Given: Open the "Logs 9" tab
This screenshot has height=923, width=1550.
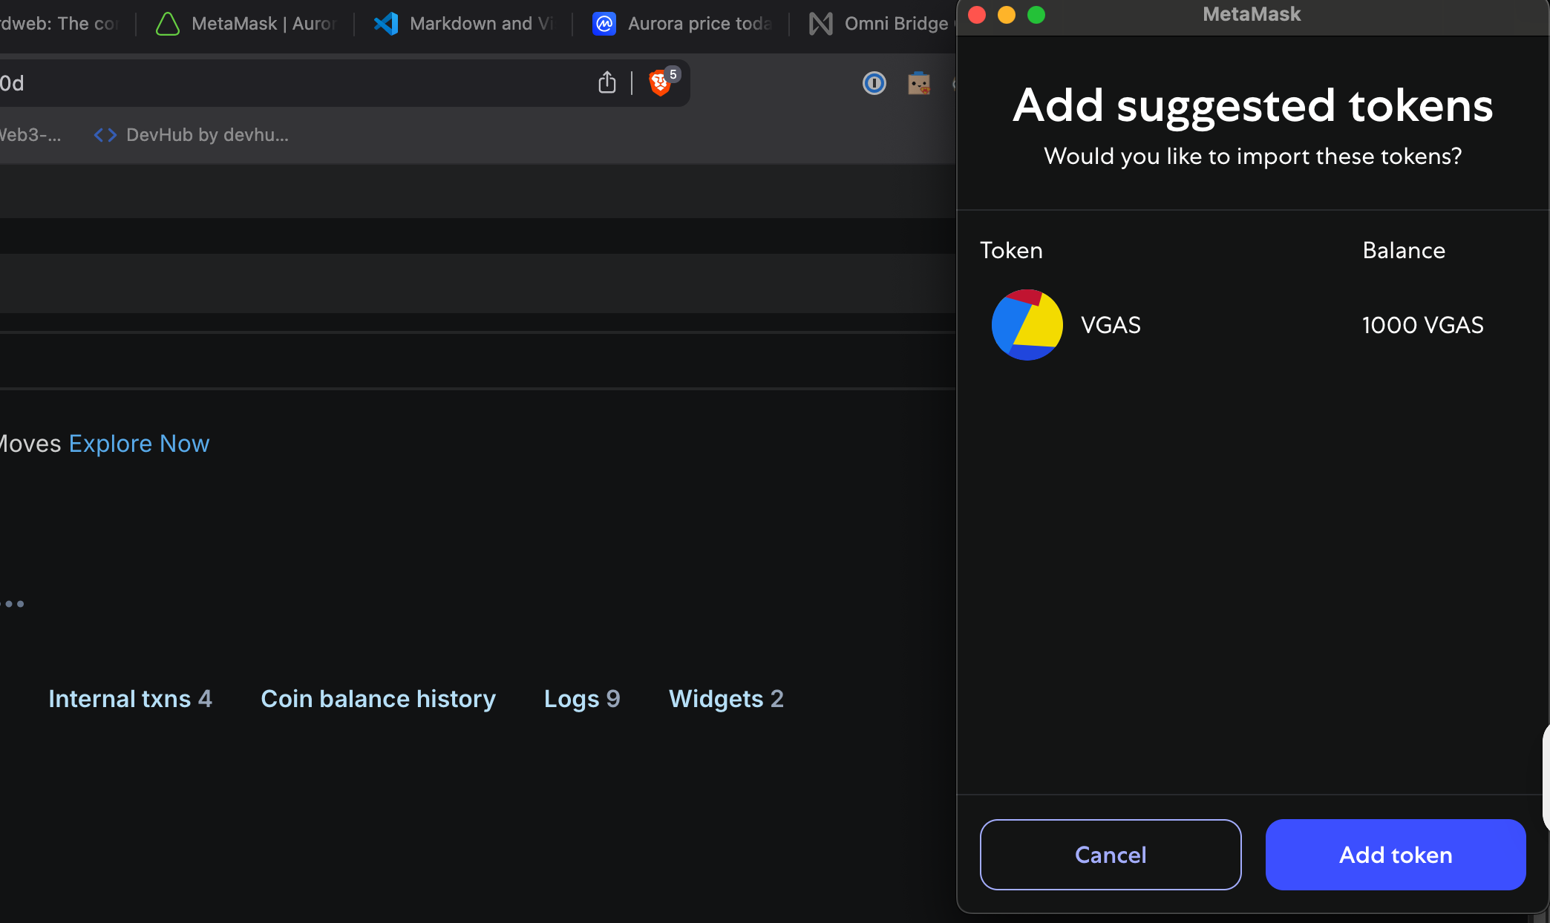Looking at the screenshot, I should pos(581,698).
